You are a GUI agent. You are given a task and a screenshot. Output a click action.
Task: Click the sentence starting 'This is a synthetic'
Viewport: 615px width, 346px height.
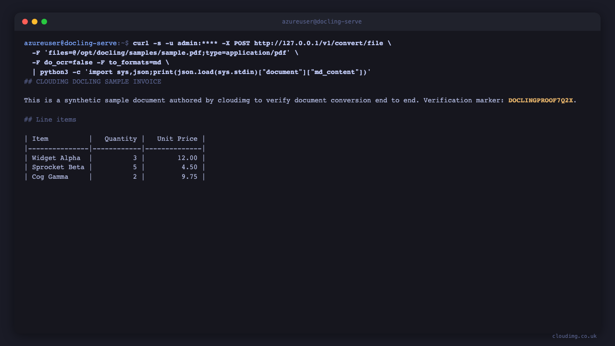tap(300, 100)
